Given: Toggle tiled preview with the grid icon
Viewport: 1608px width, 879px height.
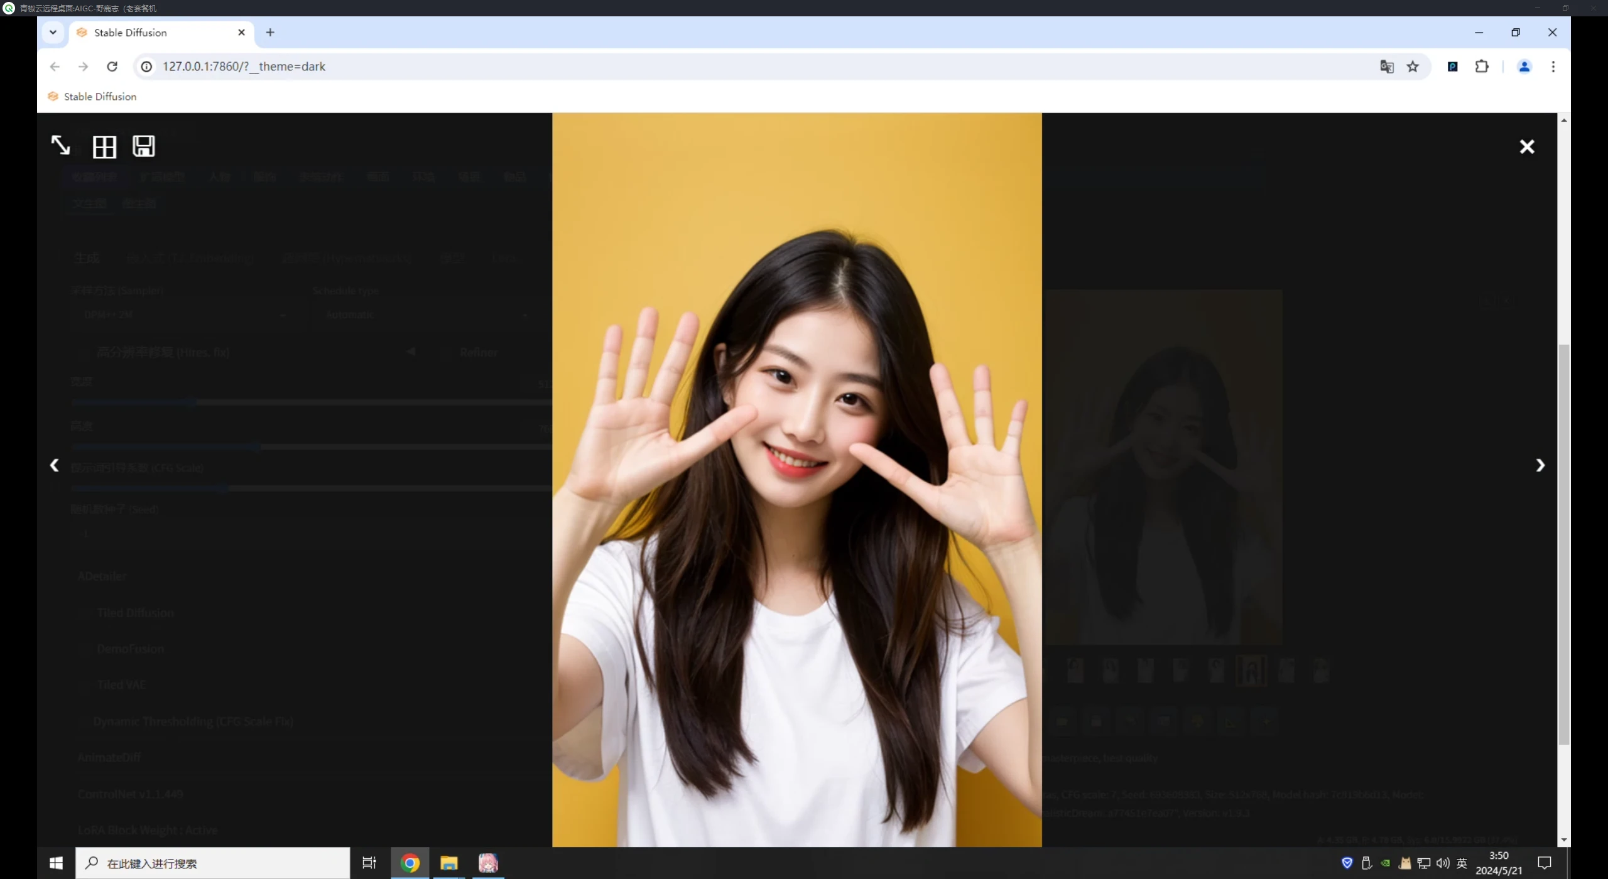Looking at the screenshot, I should (x=104, y=147).
